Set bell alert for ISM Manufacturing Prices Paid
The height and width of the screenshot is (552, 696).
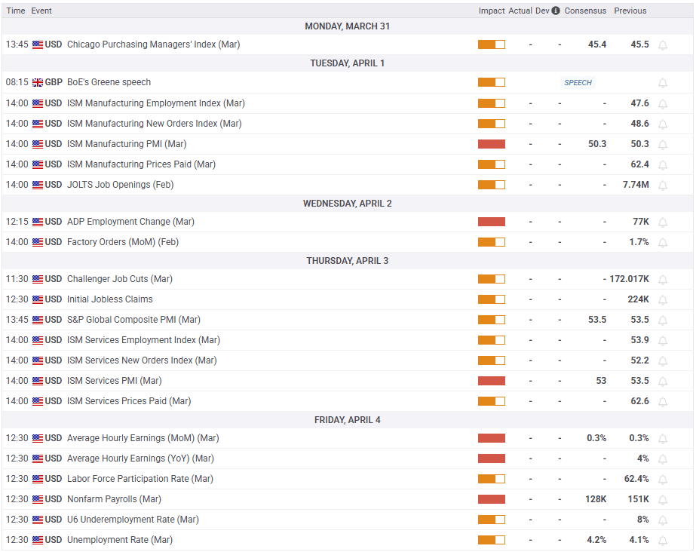(663, 165)
